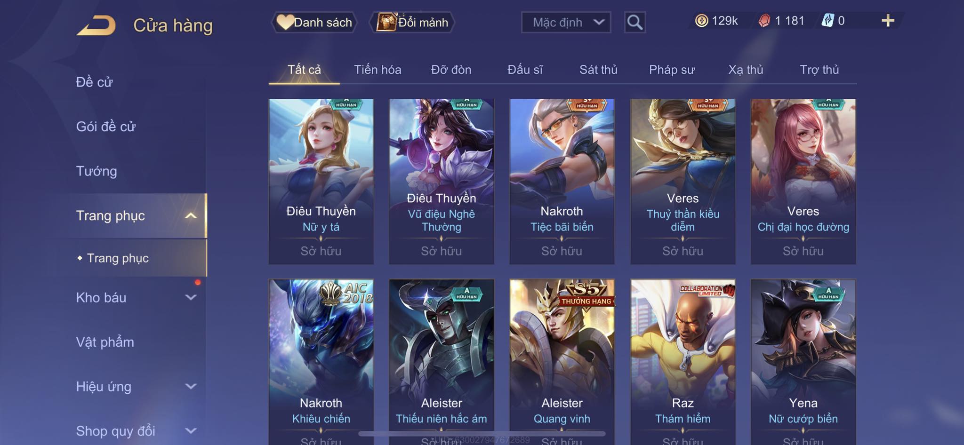Open Danh sách wishlist heart button

pos(314,22)
